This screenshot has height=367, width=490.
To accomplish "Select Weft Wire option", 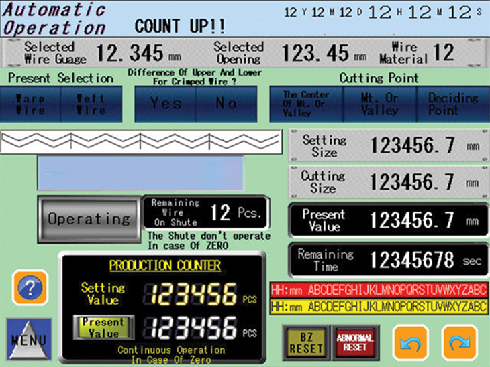I will (91, 104).
